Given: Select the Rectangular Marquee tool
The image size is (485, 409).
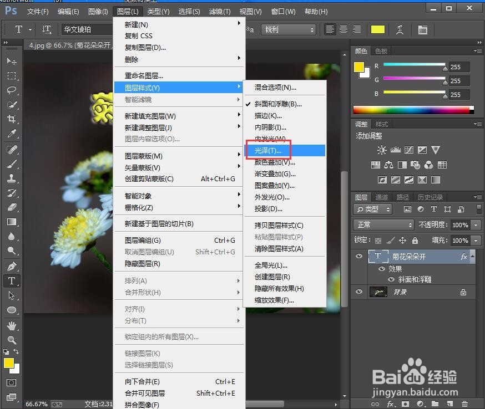Looking at the screenshot, I should point(12,76).
